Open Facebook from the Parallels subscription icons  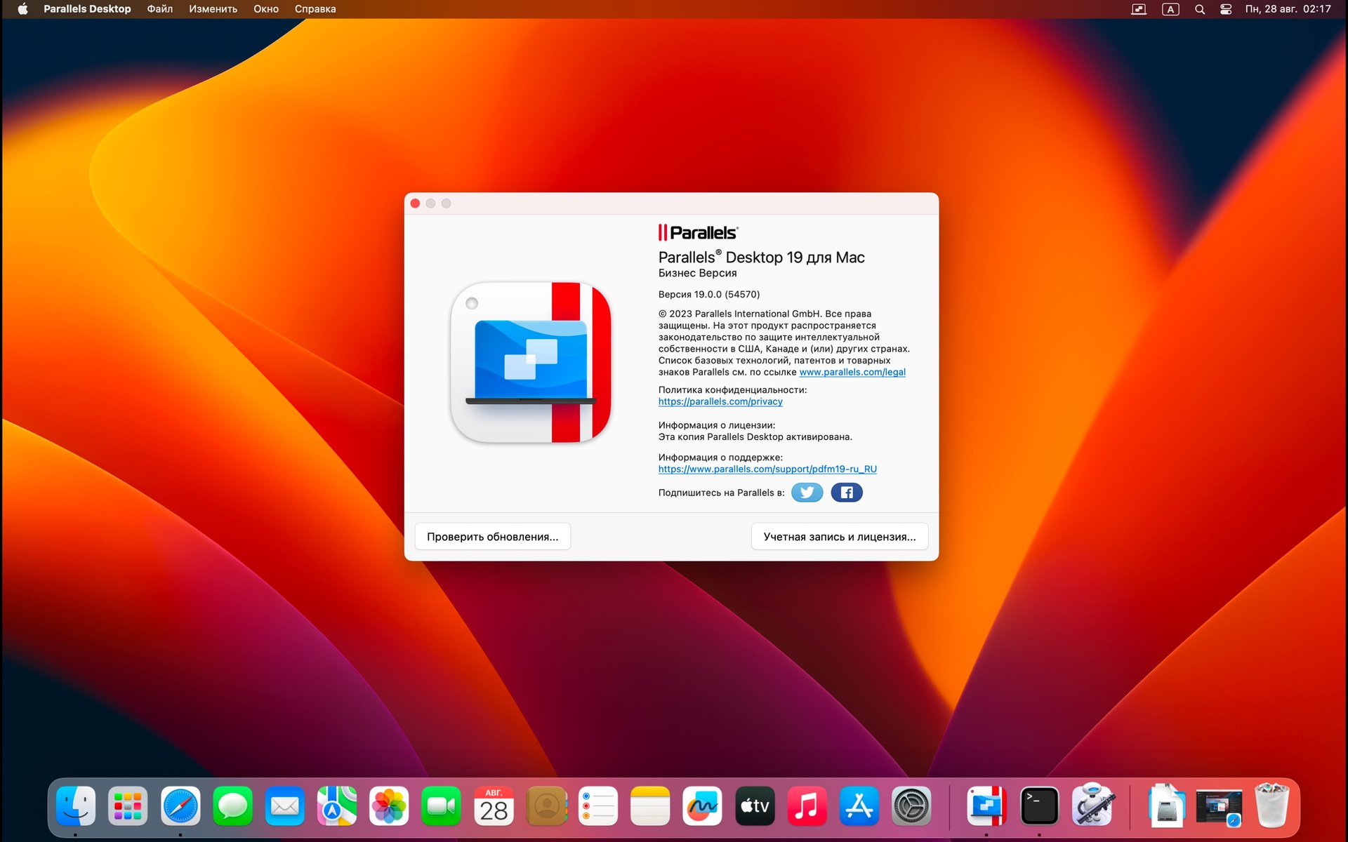coord(847,492)
